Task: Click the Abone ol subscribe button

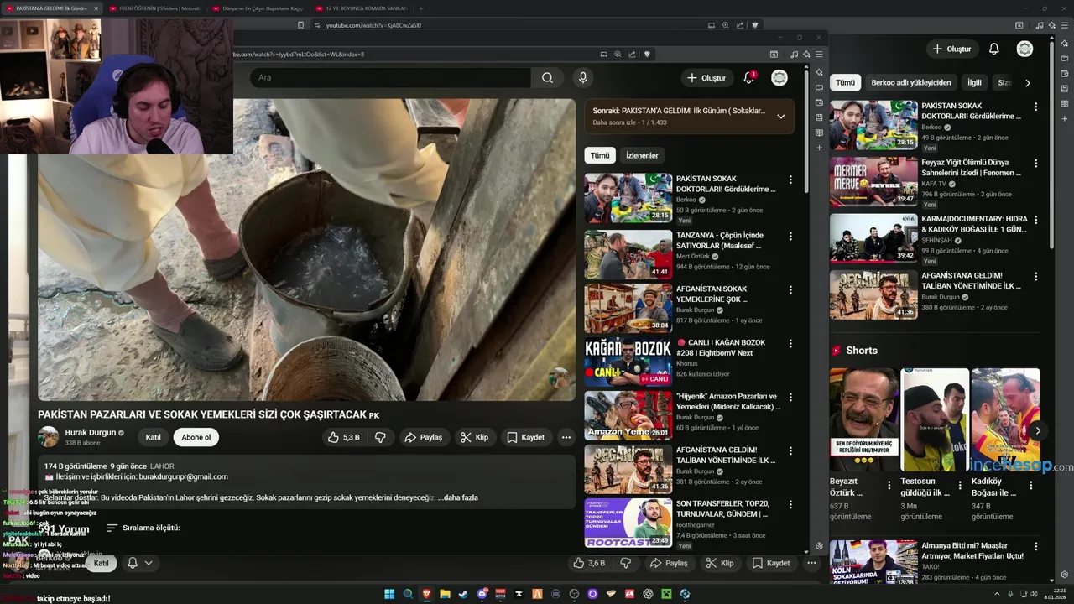Action: pos(196,437)
